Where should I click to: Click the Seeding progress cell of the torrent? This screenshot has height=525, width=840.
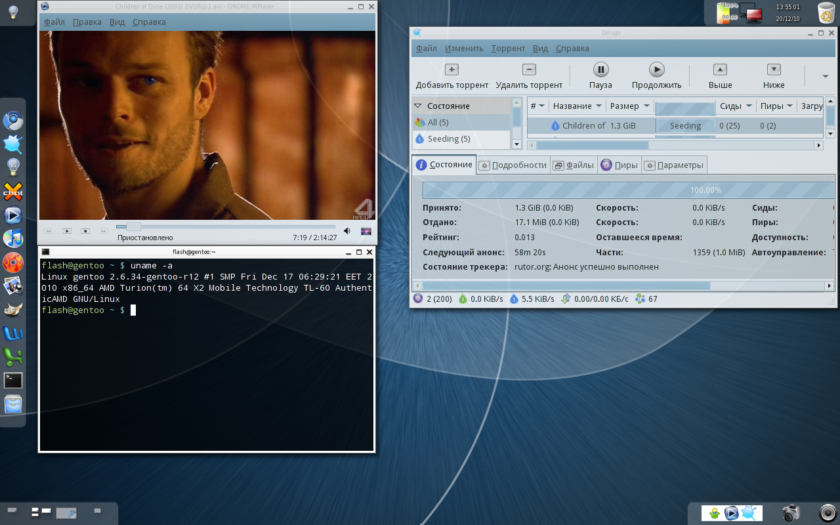(685, 125)
